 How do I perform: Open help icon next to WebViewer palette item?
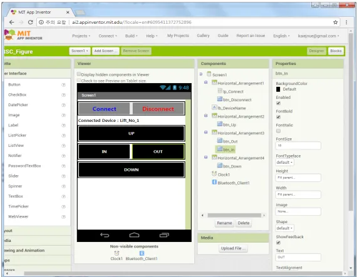point(63,217)
